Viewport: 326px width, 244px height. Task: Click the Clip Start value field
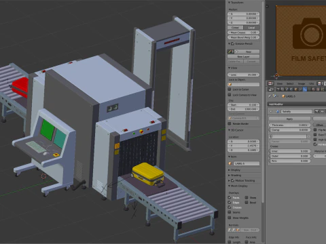pyautogui.click(x=243, y=105)
